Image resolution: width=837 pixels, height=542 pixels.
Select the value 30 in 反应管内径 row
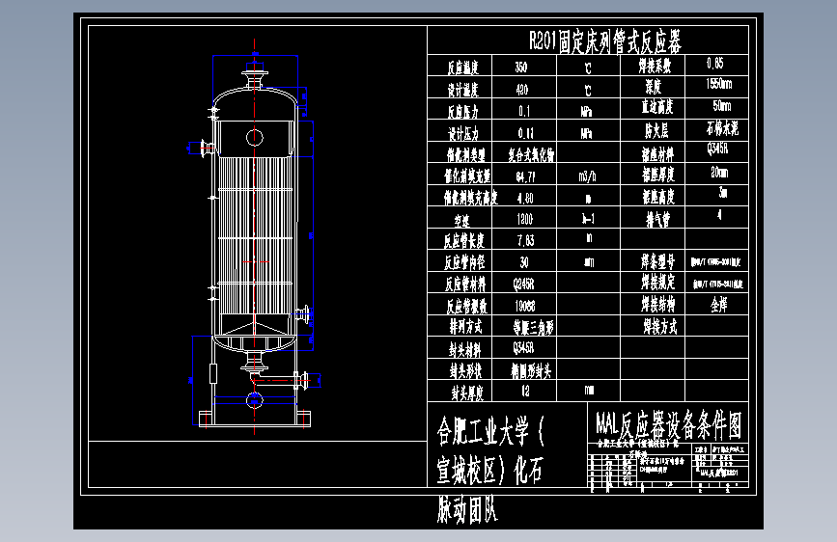click(524, 262)
